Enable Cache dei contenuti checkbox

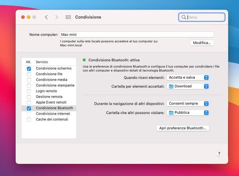point(29,120)
